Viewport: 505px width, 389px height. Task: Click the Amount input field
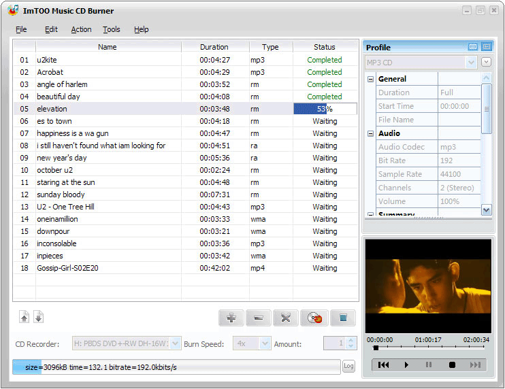point(335,343)
